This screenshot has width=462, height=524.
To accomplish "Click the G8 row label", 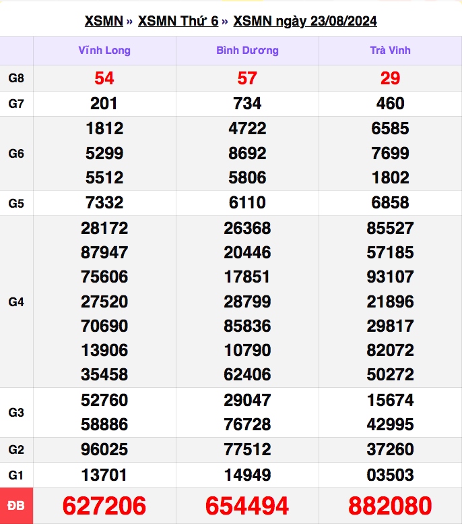I will [x=16, y=78].
